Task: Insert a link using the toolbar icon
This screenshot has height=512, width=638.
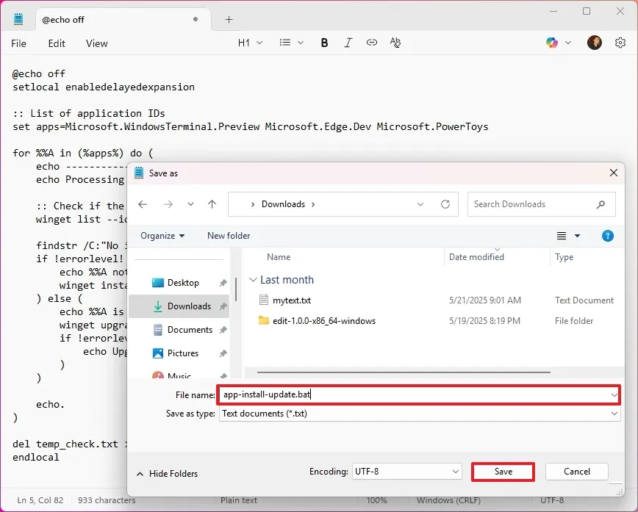Action: (372, 43)
